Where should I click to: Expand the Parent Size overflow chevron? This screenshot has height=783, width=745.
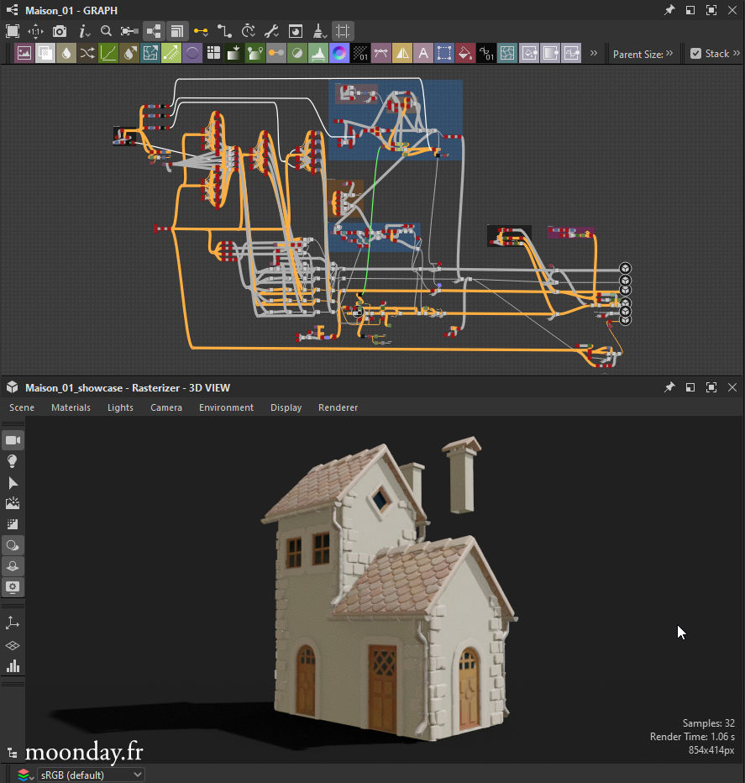[x=669, y=54]
